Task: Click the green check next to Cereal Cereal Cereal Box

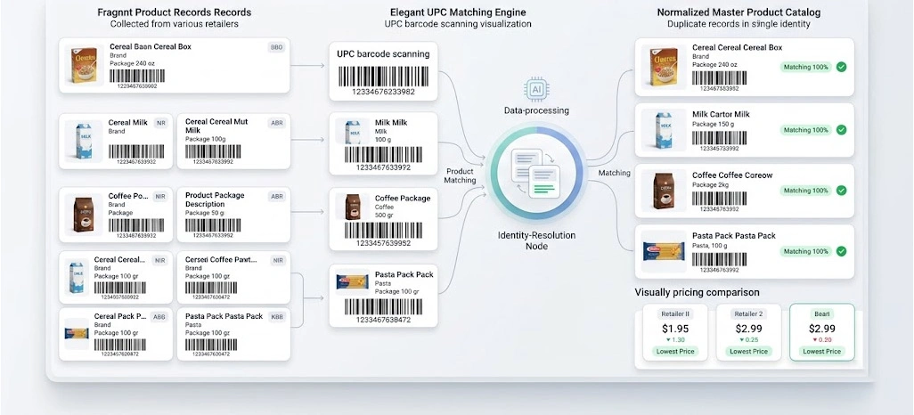Action: (x=841, y=67)
